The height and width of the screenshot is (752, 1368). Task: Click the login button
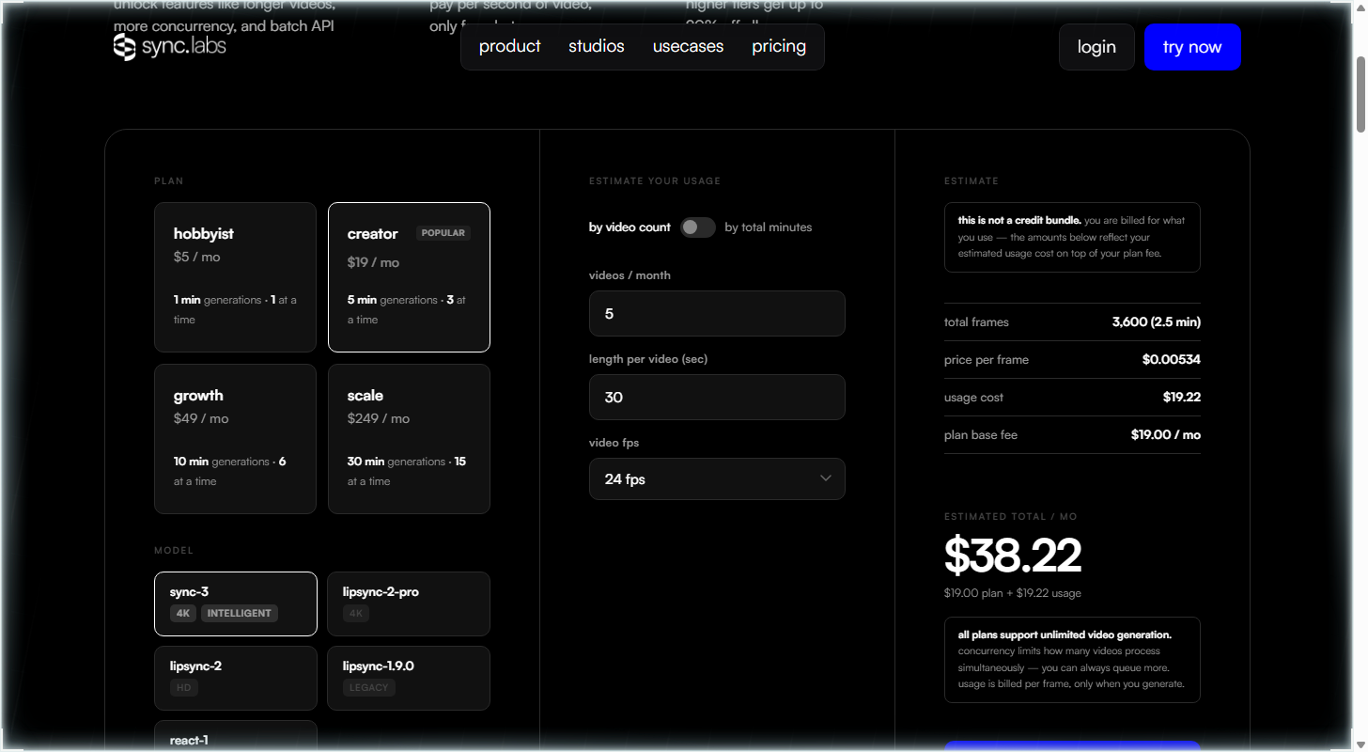1096,47
